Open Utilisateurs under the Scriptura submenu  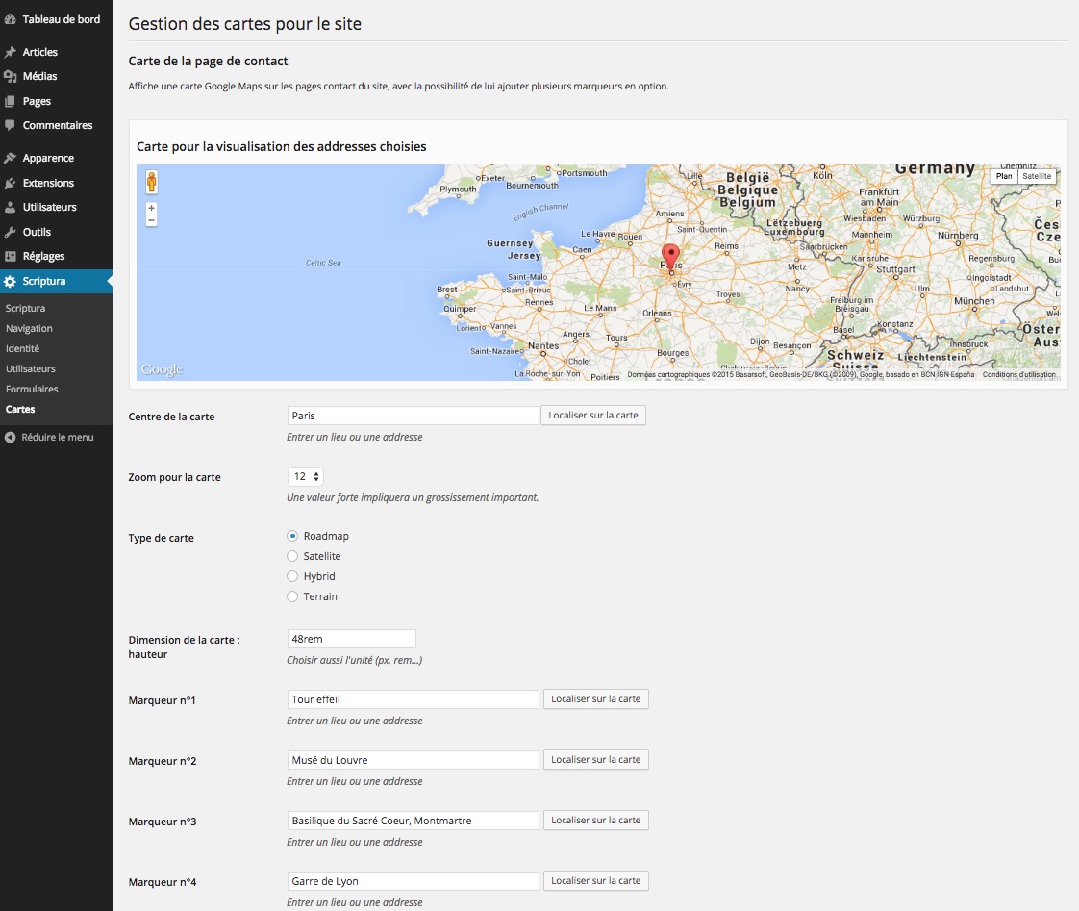30,369
